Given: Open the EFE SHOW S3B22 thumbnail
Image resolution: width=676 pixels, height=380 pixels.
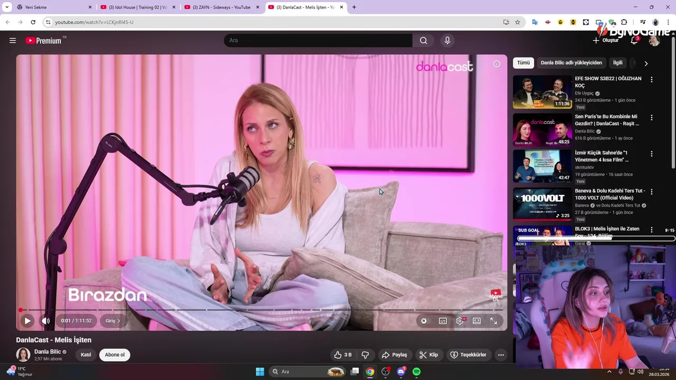Looking at the screenshot, I should 542,92.
